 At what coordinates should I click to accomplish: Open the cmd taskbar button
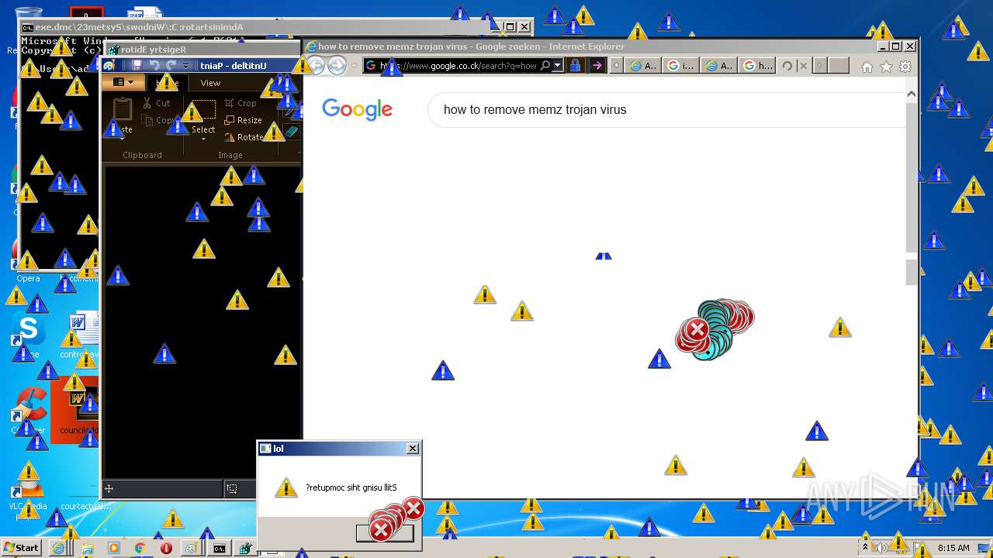click(x=220, y=548)
